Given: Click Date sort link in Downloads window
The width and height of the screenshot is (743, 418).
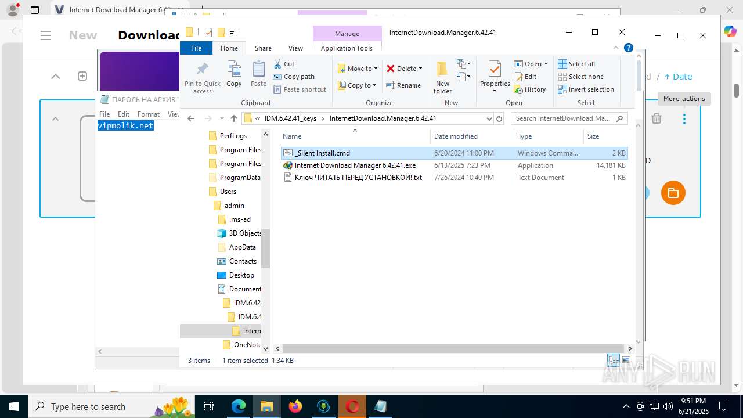Looking at the screenshot, I should click(678, 77).
